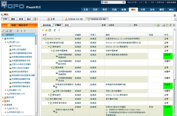
Task: Collapse the 测试用例 tree node
Action: [3, 39]
